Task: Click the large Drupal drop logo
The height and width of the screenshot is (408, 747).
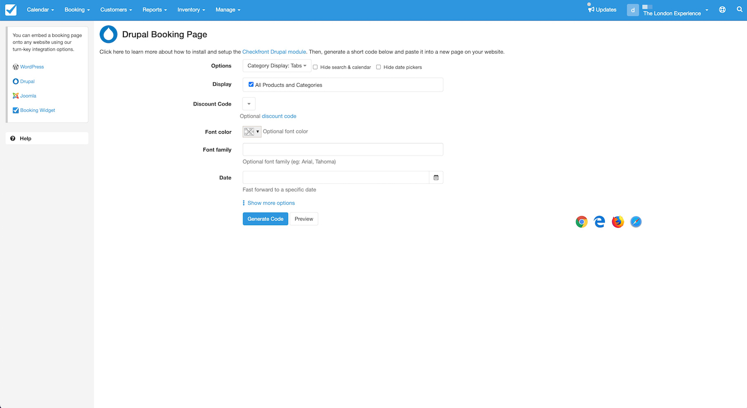Action: (109, 34)
